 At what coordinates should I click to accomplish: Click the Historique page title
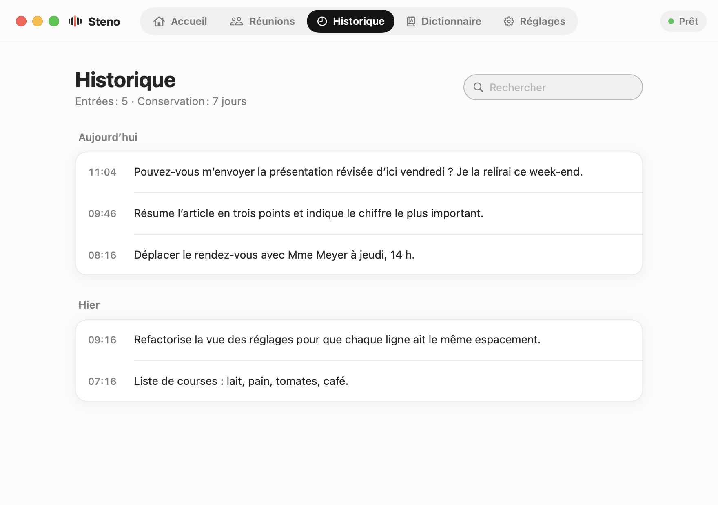tap(125, 80)
